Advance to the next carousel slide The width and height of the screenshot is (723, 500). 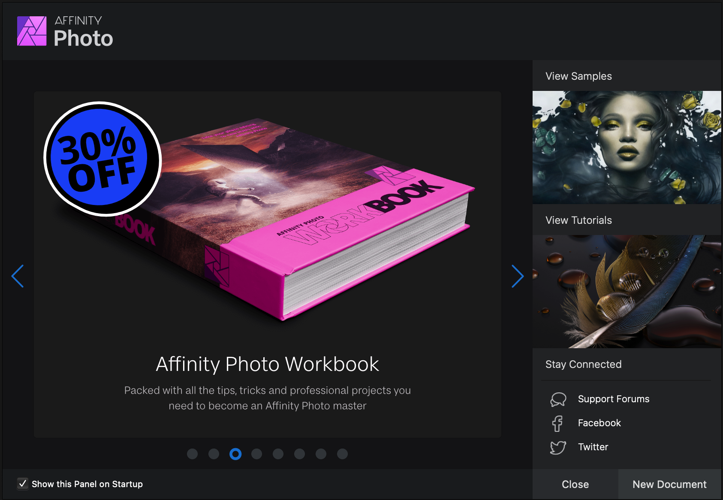(x=518, y=276)
